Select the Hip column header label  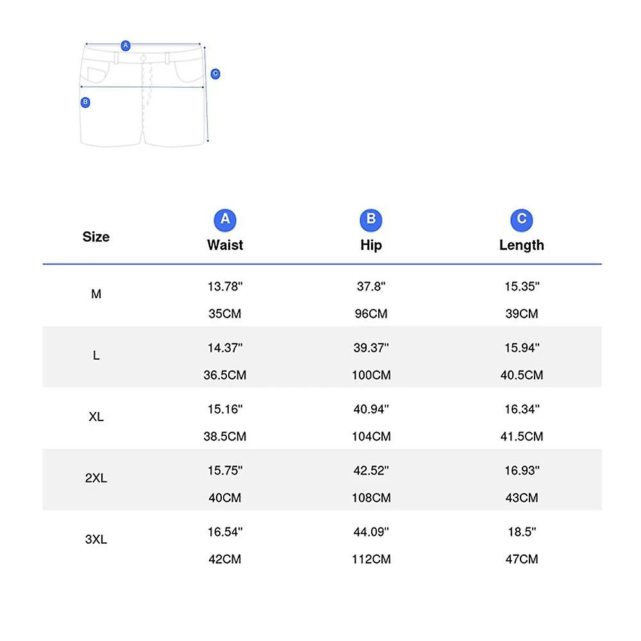371,245
